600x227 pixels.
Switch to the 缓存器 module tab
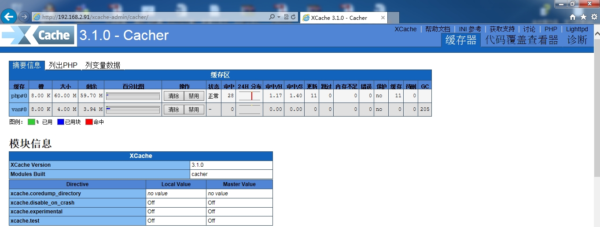(x=461, y=40)
